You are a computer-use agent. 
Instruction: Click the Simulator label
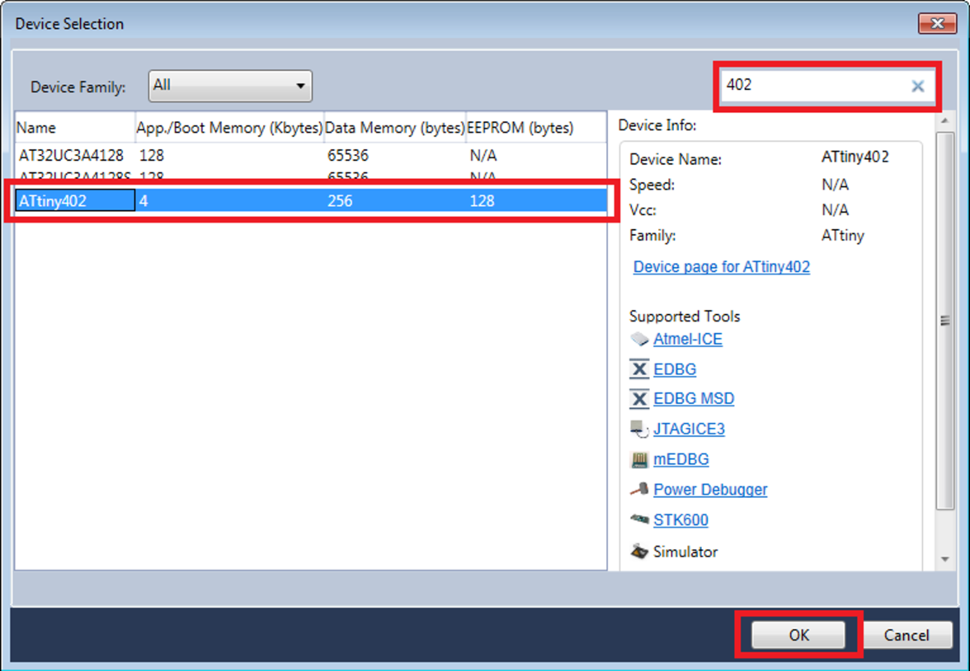[685, 551]
